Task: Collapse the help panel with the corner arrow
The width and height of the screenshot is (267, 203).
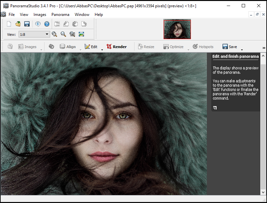Action: point(215,108)
